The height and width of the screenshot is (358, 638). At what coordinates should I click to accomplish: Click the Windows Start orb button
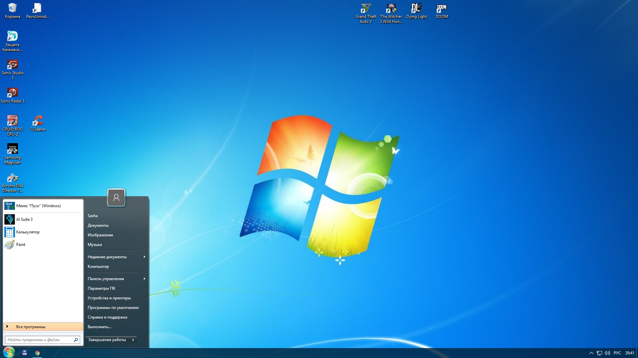(x=9, y=352)
